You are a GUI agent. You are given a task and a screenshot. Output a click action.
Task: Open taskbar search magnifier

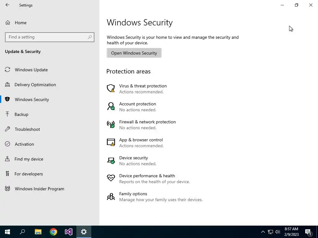click(x=22, y=232)
